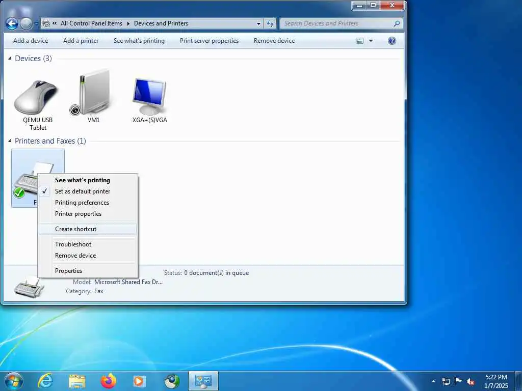Click the Control Panel taskbar button

pos(203,381)
